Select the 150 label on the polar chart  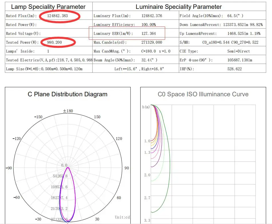[97, 117]
